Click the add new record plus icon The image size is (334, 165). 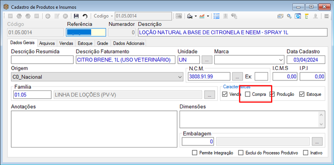pyautogui.click(x=48, y=16)
